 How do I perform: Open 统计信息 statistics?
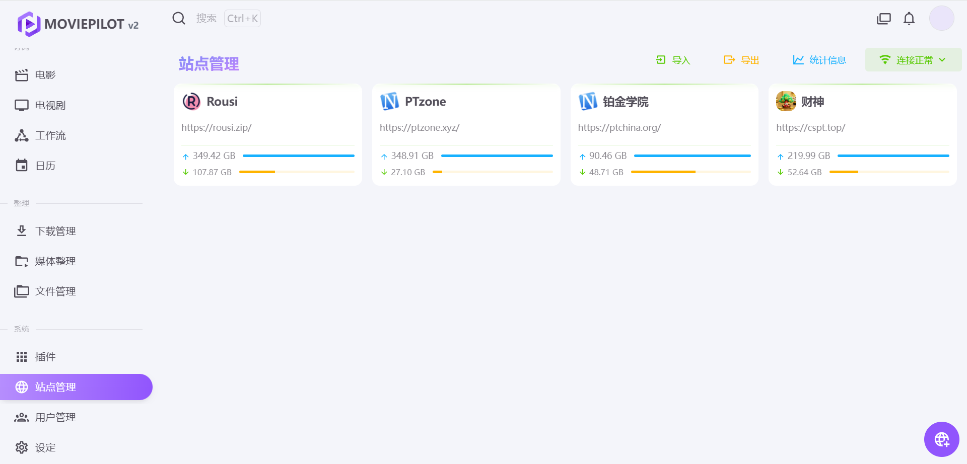(819, 60)
